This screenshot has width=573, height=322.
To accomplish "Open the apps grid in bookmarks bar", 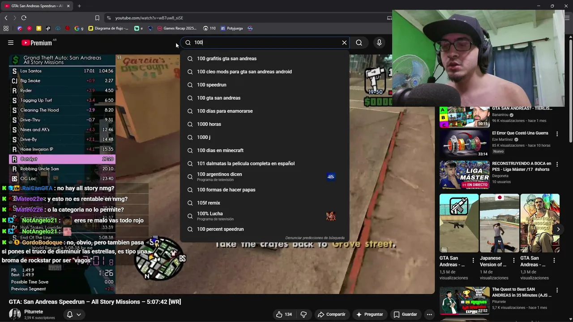I will tap(6, 28).
